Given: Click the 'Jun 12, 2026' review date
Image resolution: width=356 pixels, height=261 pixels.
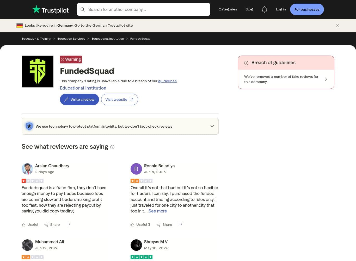Looking at the screenshot, I should click(47, 248).
